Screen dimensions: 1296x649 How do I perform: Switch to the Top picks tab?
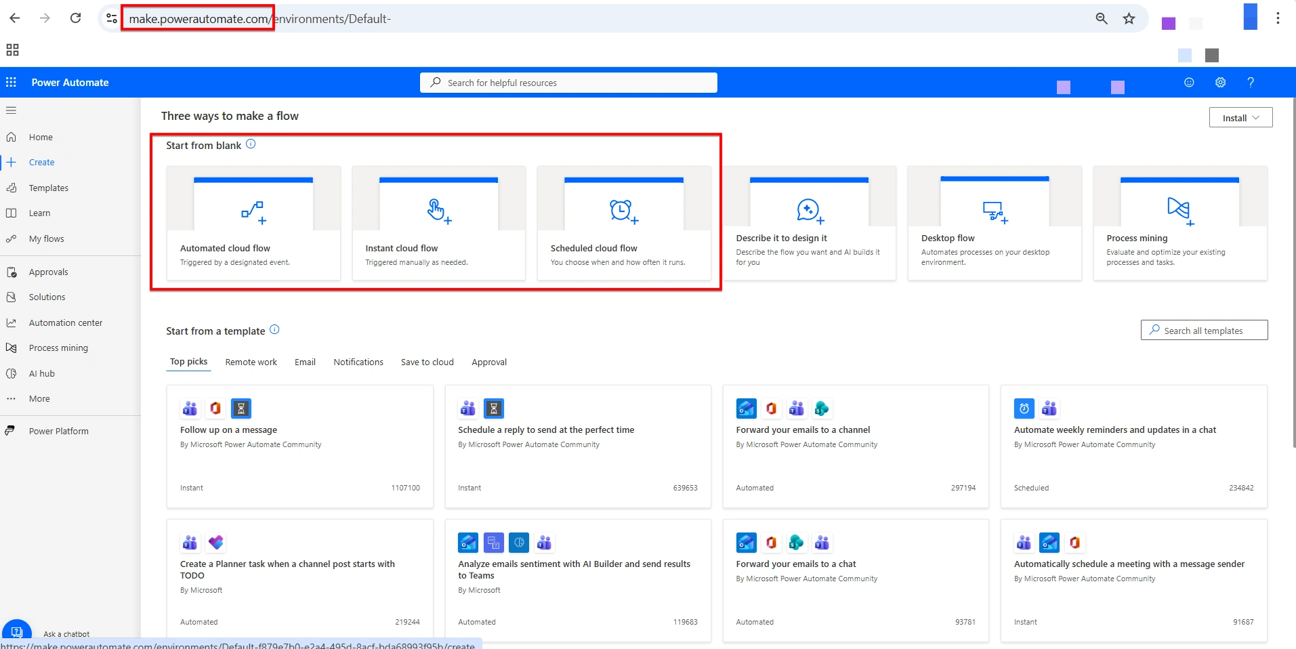click(189, 362)
